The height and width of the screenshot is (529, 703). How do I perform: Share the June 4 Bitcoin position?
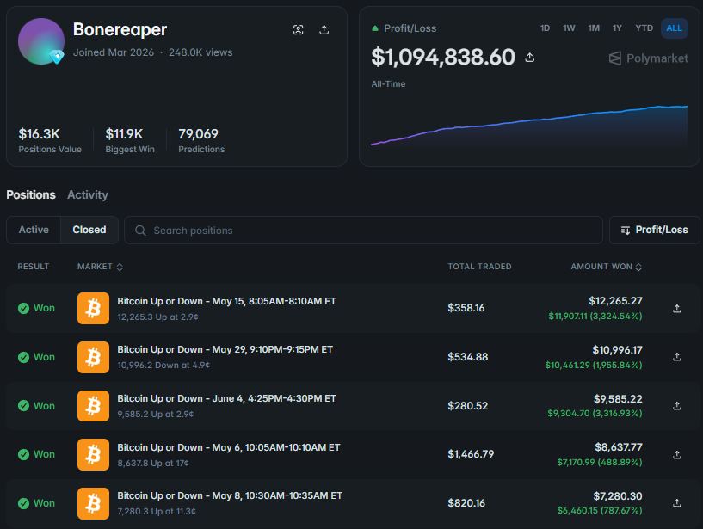point(677,406)
